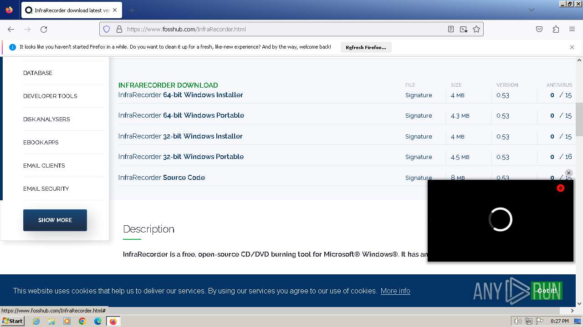Screen dimensions: 583x327
Task: Open the EMAIL CLIENTS category
Action: click(44, 165)
